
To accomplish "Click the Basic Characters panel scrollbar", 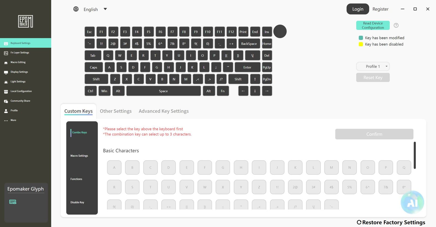I will click(415, 155).
